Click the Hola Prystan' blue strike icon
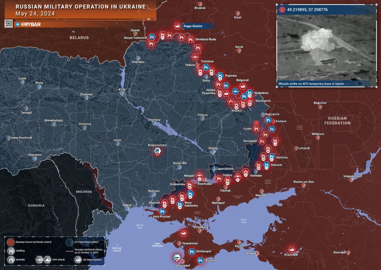This screenshot has width=381, height=270. coord(162,211)
